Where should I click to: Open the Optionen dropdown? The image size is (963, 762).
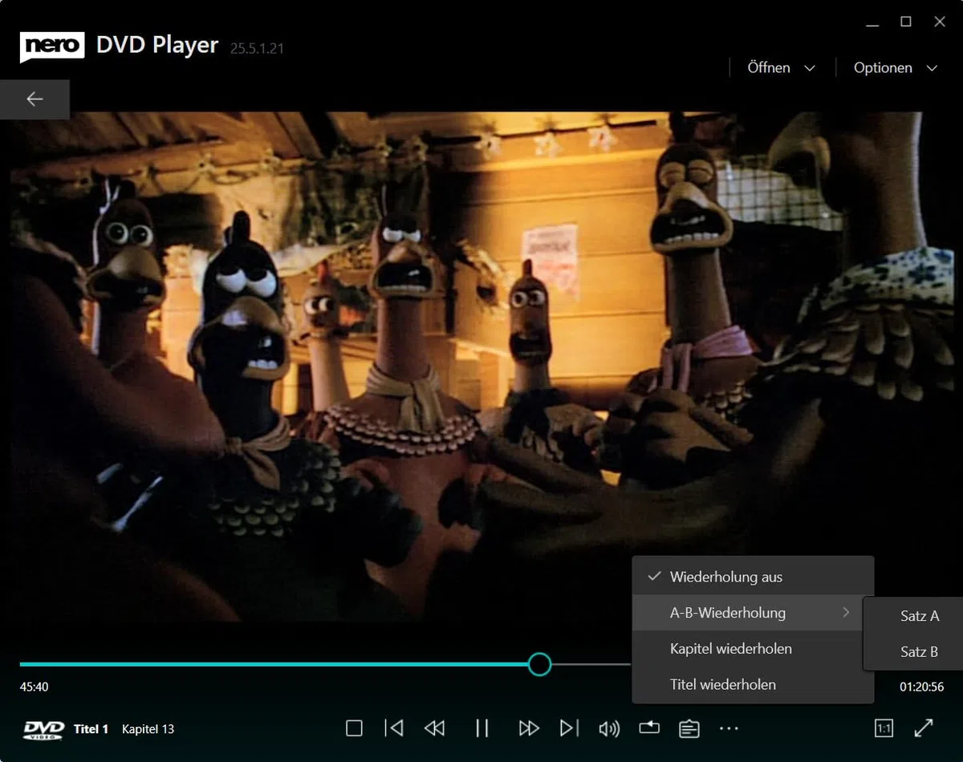(x=895, y=68)
